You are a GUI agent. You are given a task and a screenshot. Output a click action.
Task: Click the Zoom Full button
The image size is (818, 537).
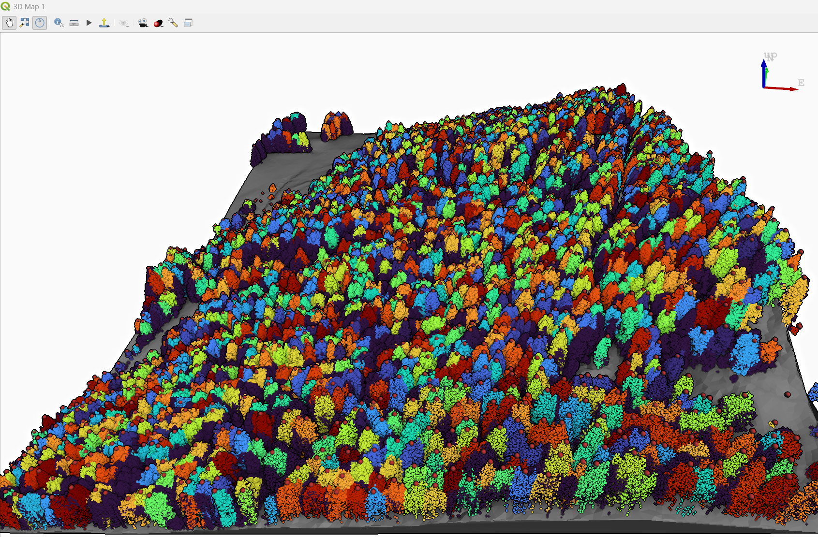click(25, 23)
